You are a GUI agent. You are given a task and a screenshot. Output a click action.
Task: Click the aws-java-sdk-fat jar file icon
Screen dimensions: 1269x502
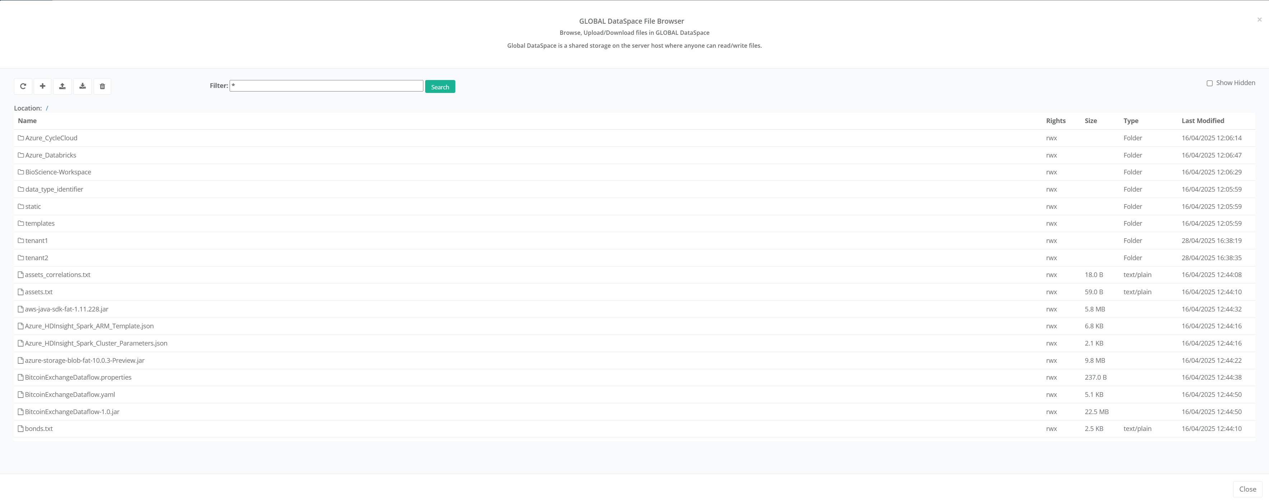point(21,309)
